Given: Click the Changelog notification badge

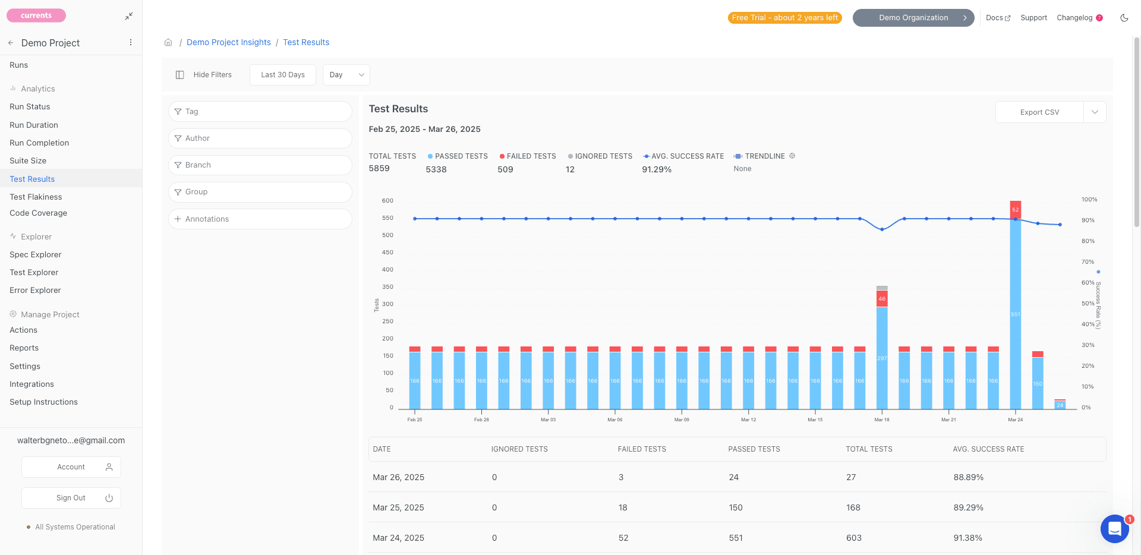Looking at the screenshot, I should pos(1099,18).
